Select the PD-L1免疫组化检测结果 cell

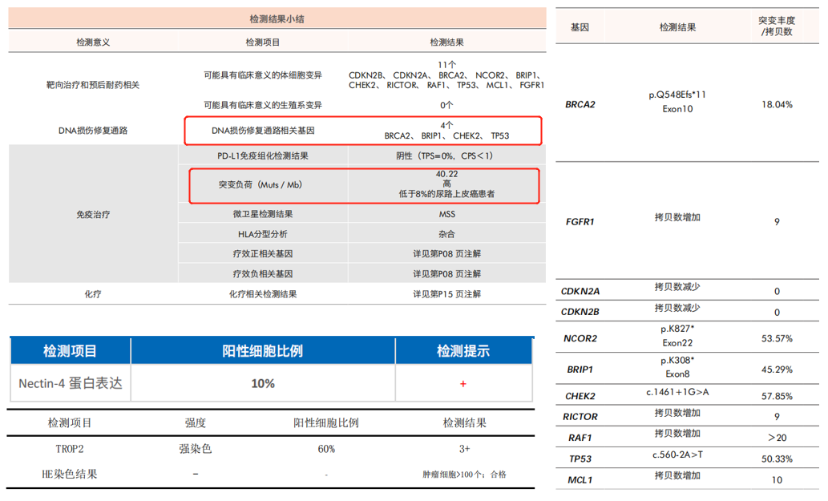[262, 156]
